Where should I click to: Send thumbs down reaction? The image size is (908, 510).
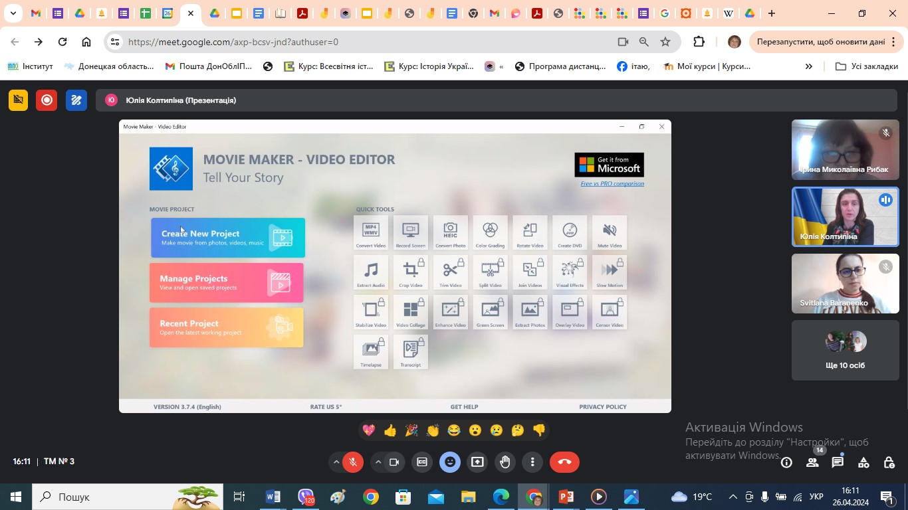point(539,430)
